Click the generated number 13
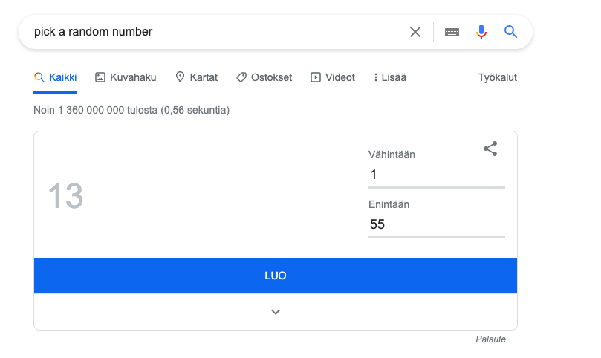This screenshot has width=601, height=358. pos(65,197)
